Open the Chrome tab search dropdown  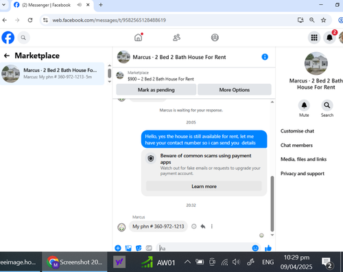(x=4, y=5)
